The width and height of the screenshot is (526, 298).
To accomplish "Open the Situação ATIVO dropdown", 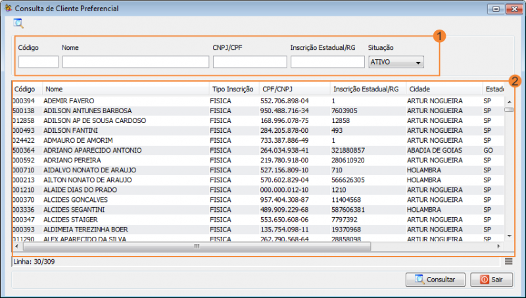I will pyautogui.click(x=396, y=62).
